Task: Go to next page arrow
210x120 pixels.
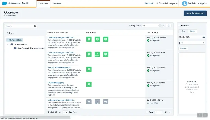Action: point(170,112)
